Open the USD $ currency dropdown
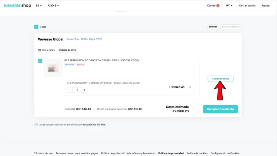The width and height of the screenshot is (277, 156). [x=53, y=5]
